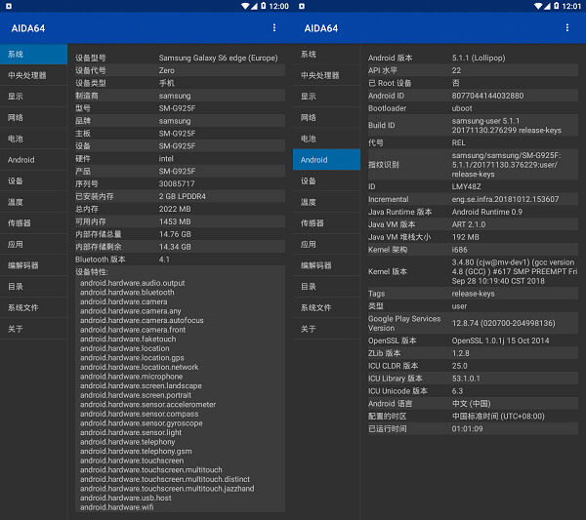
Task: Open 应用 in right screen sidebar
Action: (326, 244)
